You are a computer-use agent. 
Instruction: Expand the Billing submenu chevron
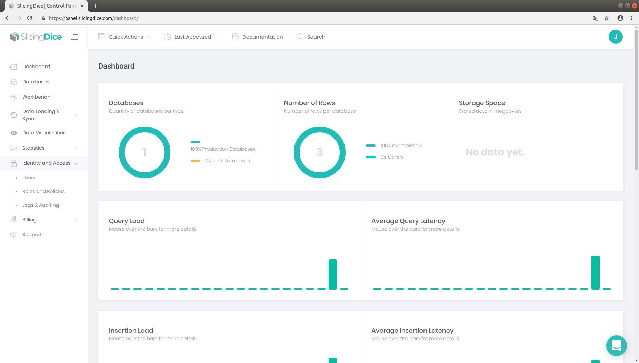[x=76, y=220]
